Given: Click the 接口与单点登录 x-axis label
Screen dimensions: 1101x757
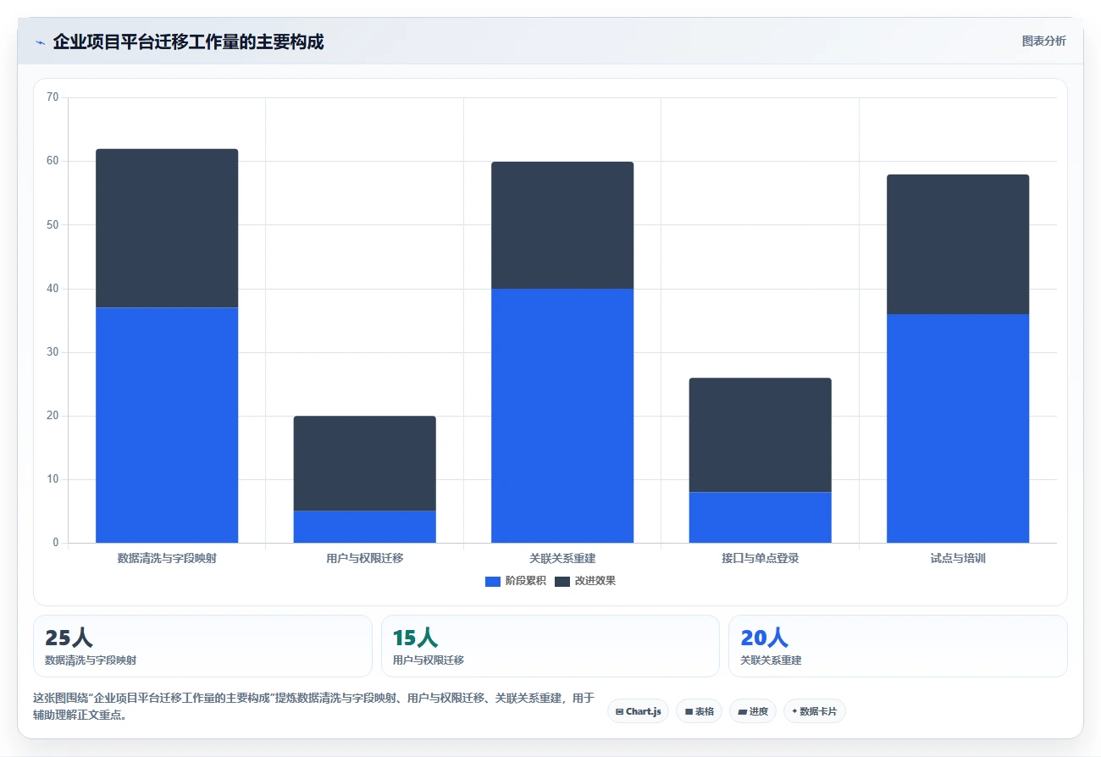Looking at the screenshot, I should point(760,559).
